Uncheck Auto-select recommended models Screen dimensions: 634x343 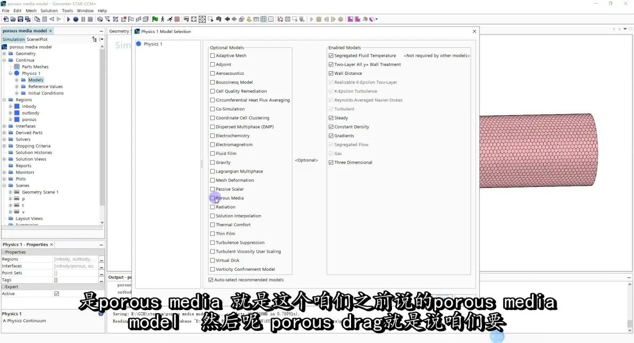212,280
